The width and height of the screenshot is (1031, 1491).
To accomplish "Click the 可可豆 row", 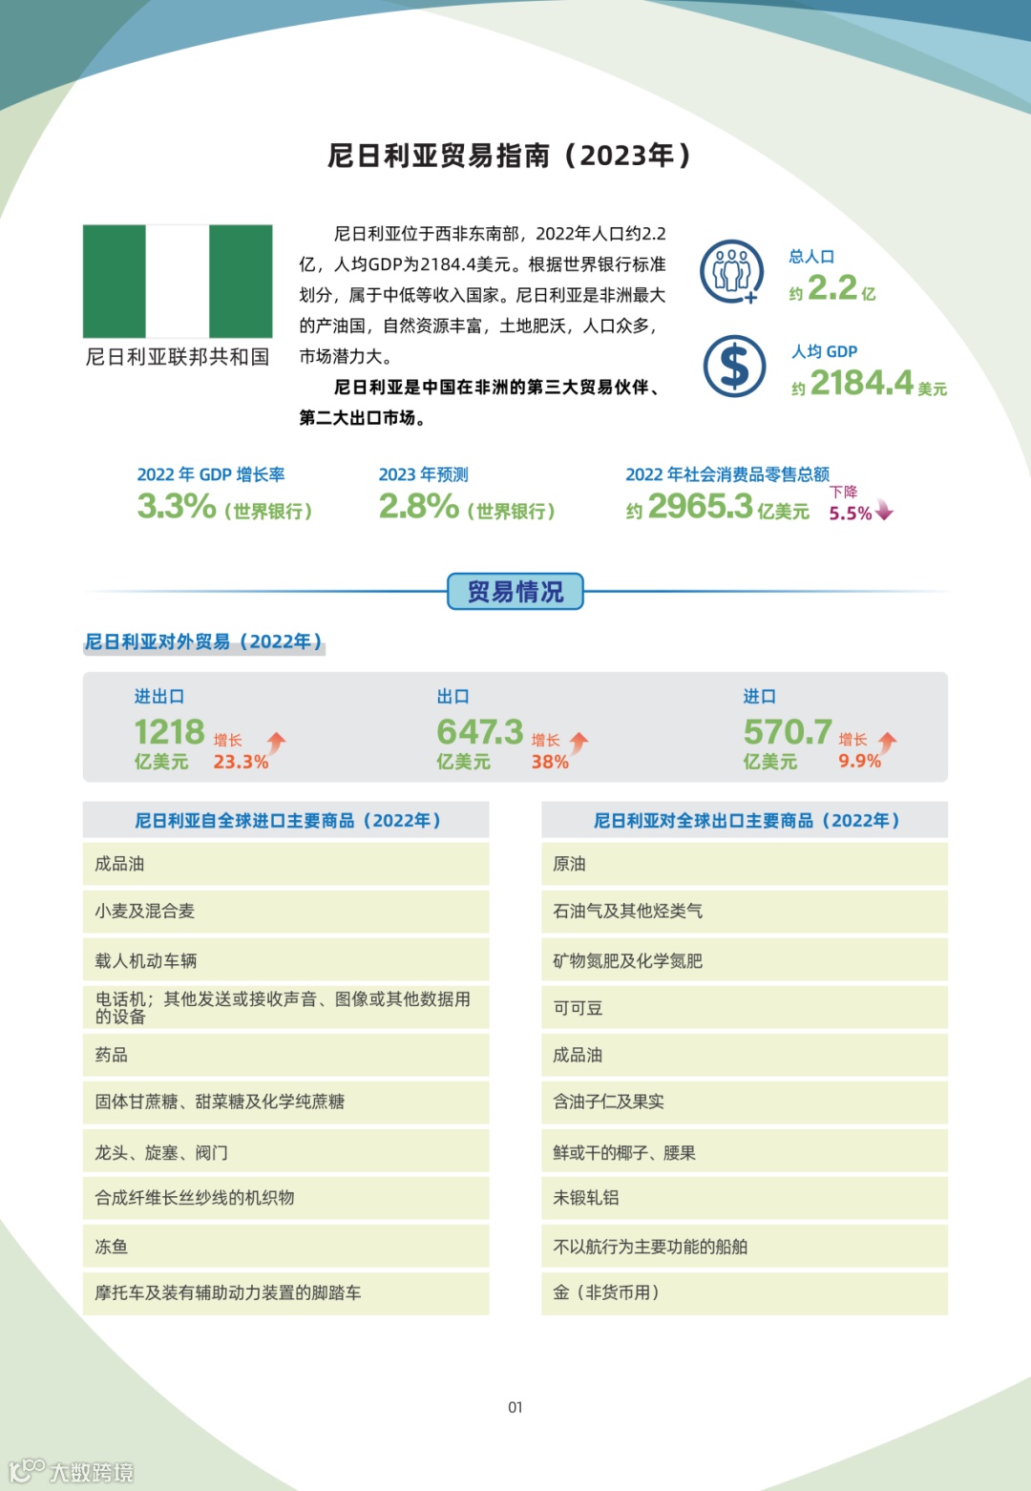I will (745, 1007).
